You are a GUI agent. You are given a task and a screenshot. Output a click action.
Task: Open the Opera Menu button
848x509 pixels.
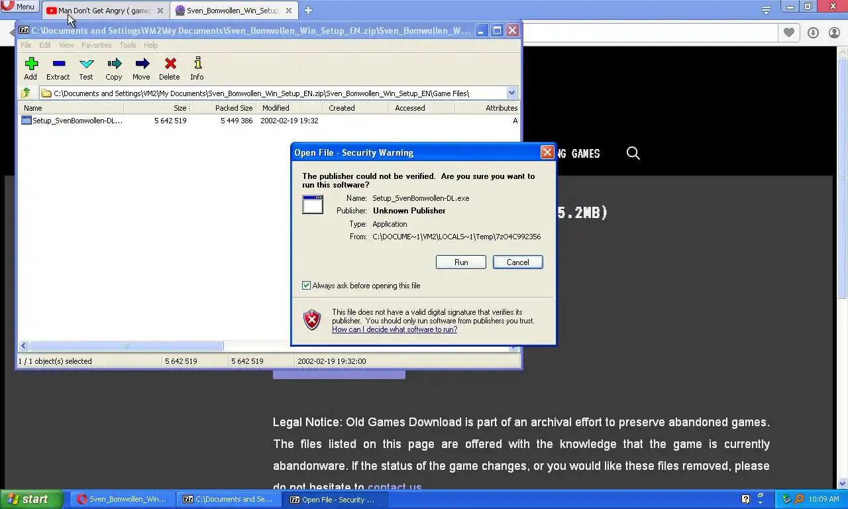(19, 7)
